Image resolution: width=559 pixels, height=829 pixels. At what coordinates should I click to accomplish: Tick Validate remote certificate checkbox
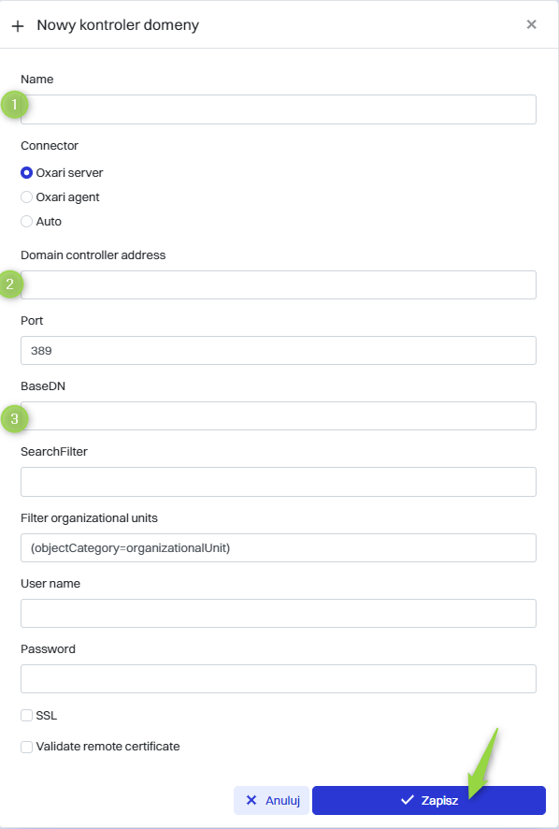[x=26, y=747]
